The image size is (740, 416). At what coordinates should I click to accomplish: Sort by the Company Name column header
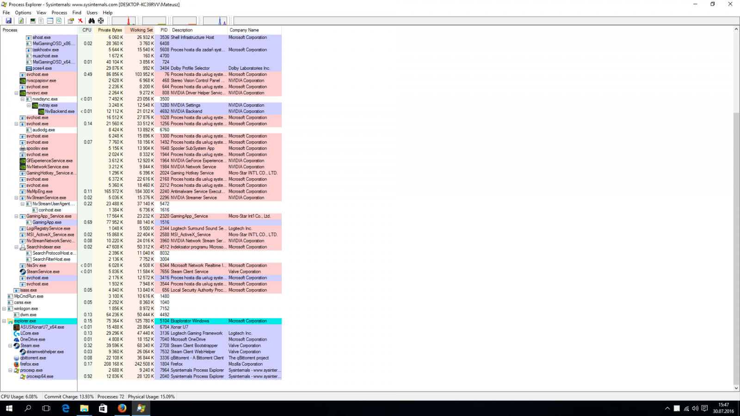pos(255,30)
